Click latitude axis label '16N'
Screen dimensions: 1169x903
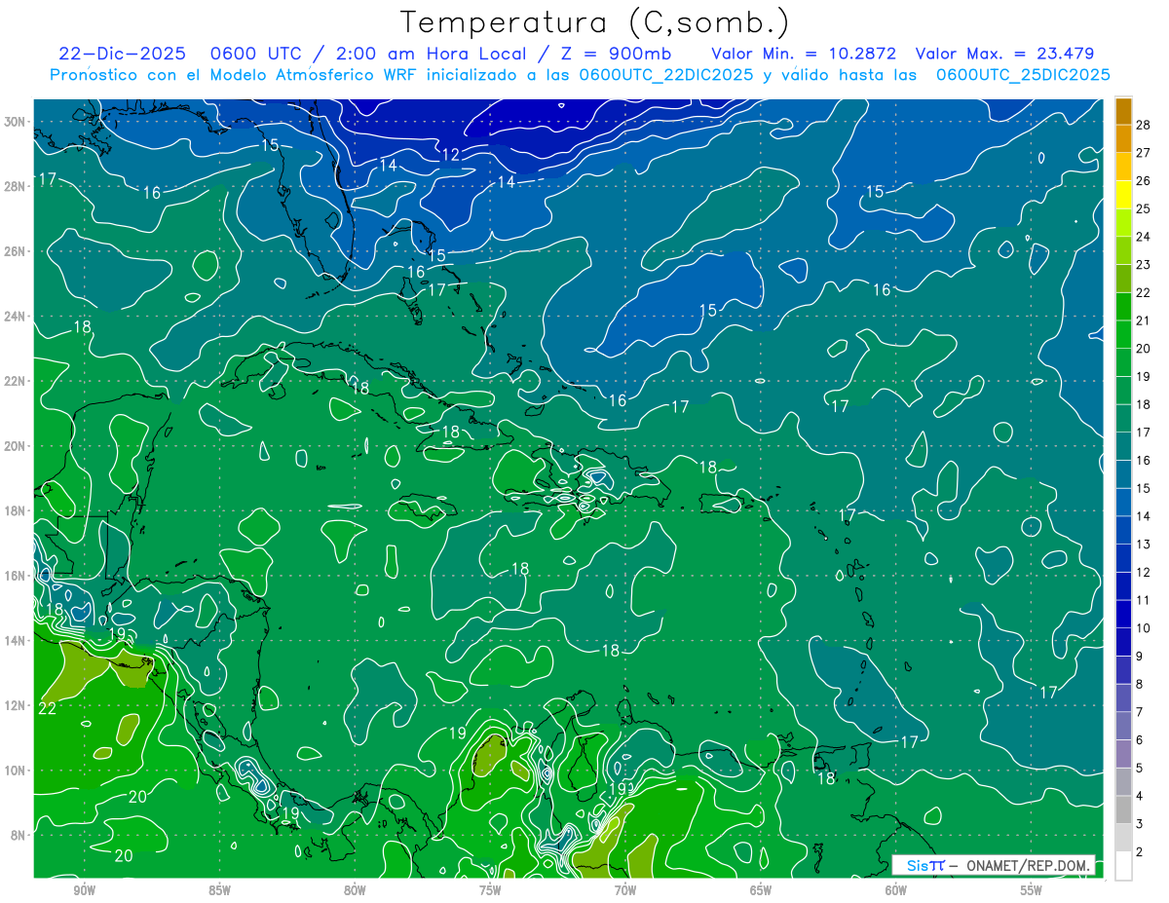point(17,576)
